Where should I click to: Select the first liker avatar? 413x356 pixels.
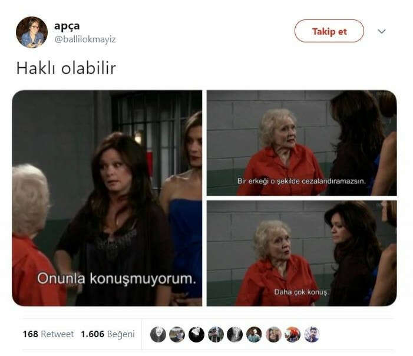pyautogui.click(x=158, y=334)
